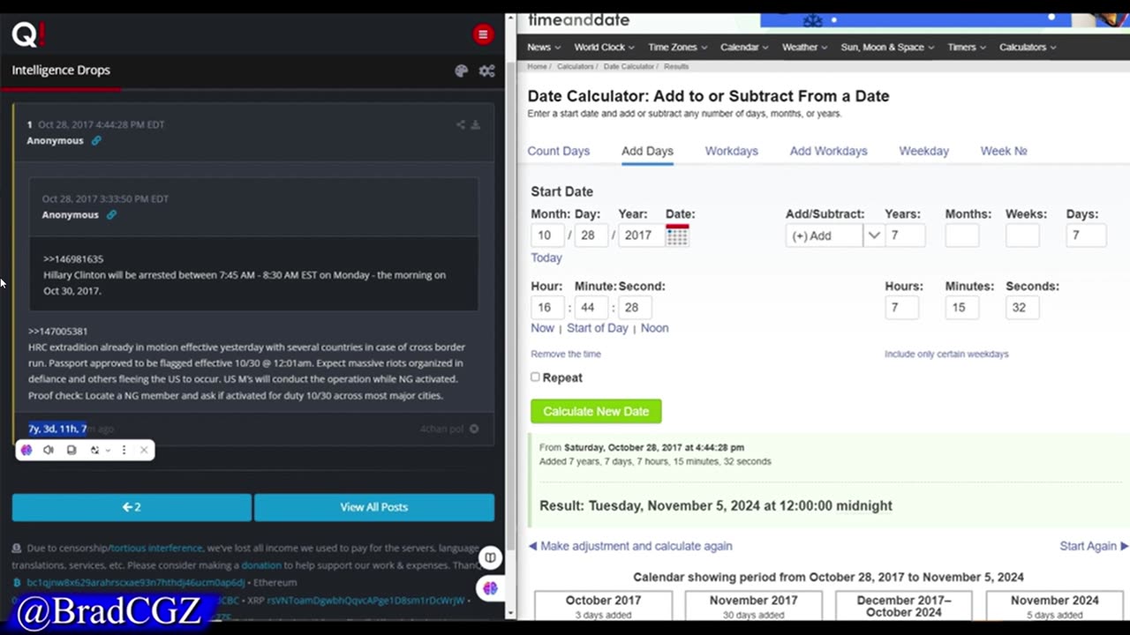Viewport: 1130px width, 635px height.
Task: Switch to the Workdays tab
Action: pyautogui.click(x=731, y=151)
